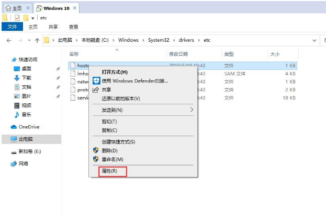Close the 主页 home tab
Image resolution: width=326 pixels, height=216 pixels.
(x=28, y=8)
